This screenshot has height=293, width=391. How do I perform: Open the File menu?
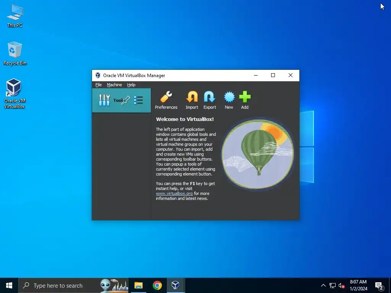99,85
